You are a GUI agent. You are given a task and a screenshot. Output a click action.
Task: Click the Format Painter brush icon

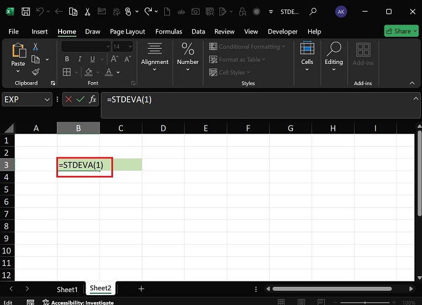[x=36, y=72]
